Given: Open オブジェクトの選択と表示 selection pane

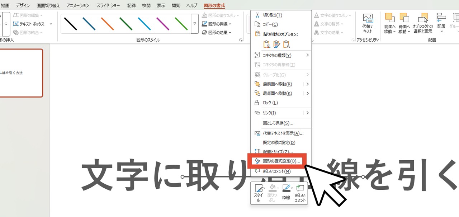Looking at the screenshot, I should [422, 22].
